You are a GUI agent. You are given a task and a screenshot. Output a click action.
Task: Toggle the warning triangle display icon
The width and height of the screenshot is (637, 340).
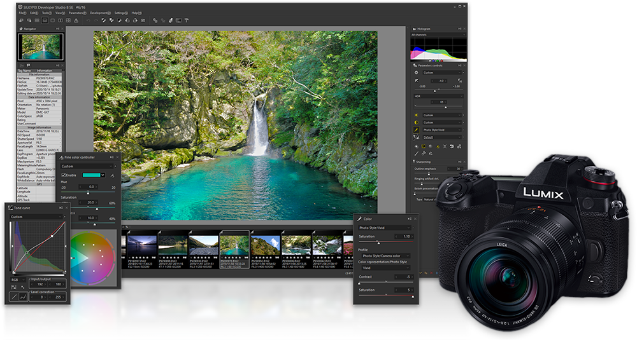click(76, 20)
